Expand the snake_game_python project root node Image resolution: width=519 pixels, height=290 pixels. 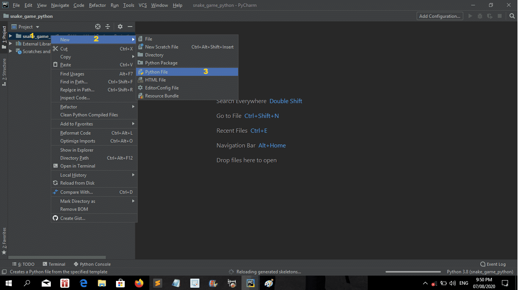pyautogui.click(x=11, y=36)
